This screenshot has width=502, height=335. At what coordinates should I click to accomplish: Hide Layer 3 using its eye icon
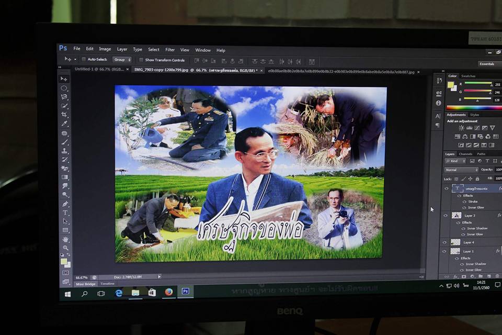446,215
